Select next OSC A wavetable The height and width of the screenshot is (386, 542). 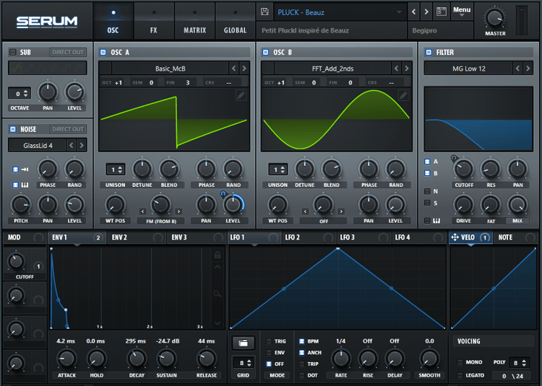pyautogui.click(x=244, y=69)
